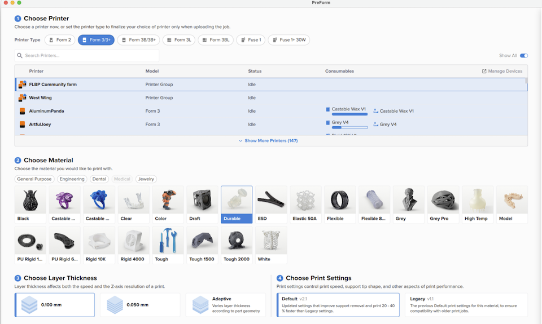542x324 pixels.
Task: Select Legacy v1.1 print settings
Action: [x=466, y=305]
